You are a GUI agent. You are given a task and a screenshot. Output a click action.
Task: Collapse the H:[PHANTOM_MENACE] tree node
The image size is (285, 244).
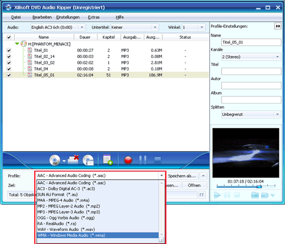coord(17,44)
